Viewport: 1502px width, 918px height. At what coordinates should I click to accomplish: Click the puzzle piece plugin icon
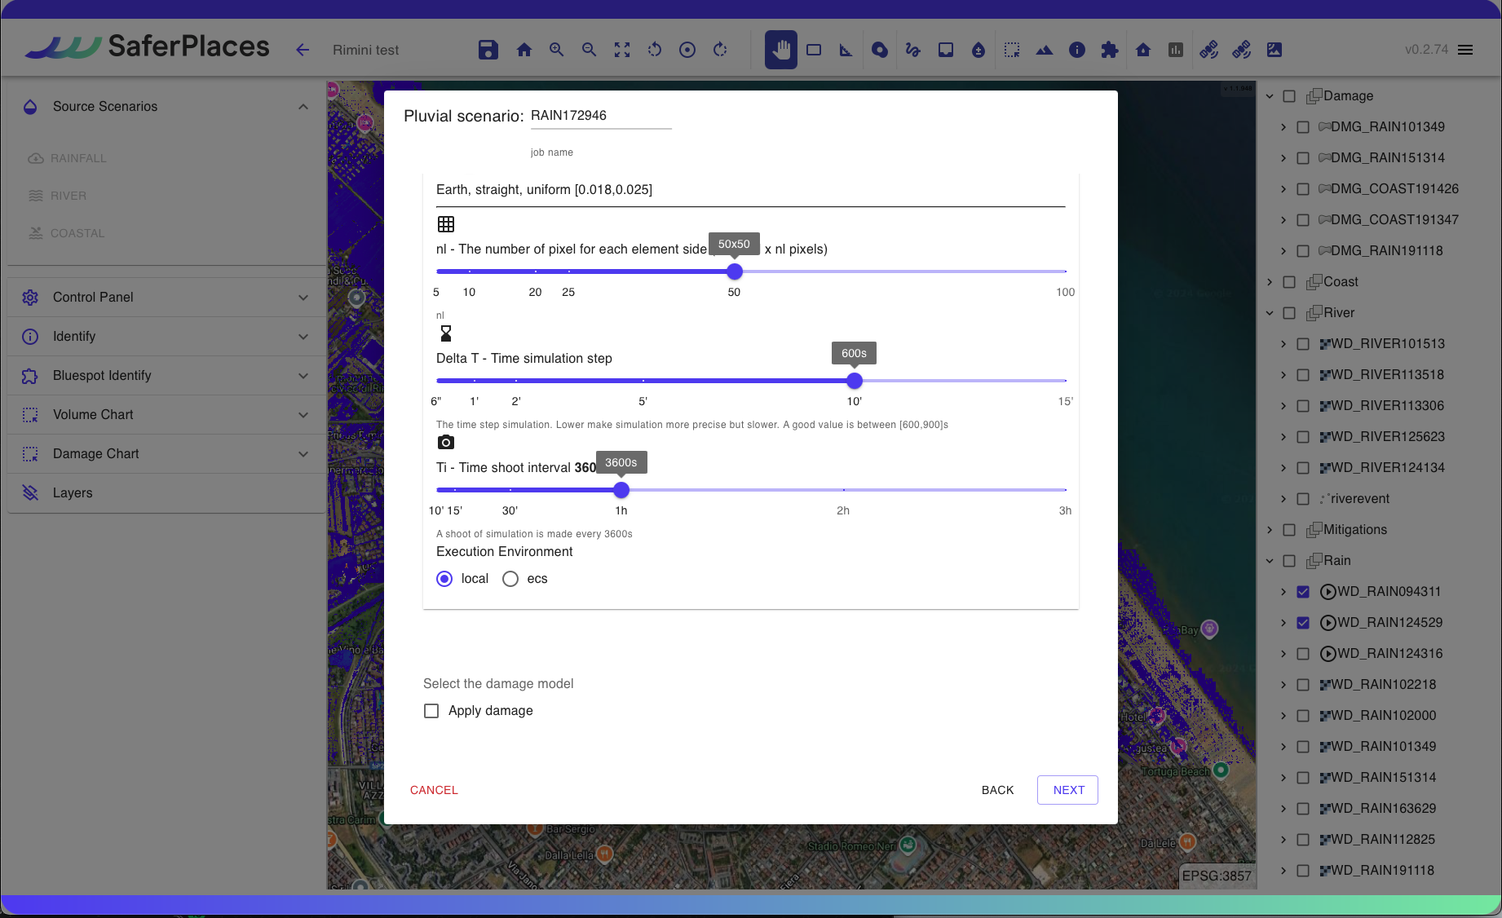(x=1110, y=50)
